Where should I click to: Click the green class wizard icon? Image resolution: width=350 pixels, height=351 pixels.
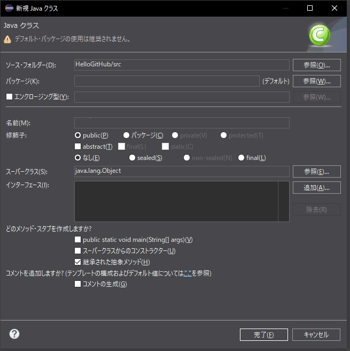[x=320, y=35]
